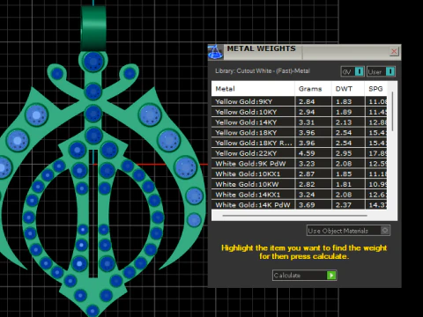Click the METAL WEIGHTS title bar
The height and width of the screenshot is (317, 423).
[x=304, y=52]
